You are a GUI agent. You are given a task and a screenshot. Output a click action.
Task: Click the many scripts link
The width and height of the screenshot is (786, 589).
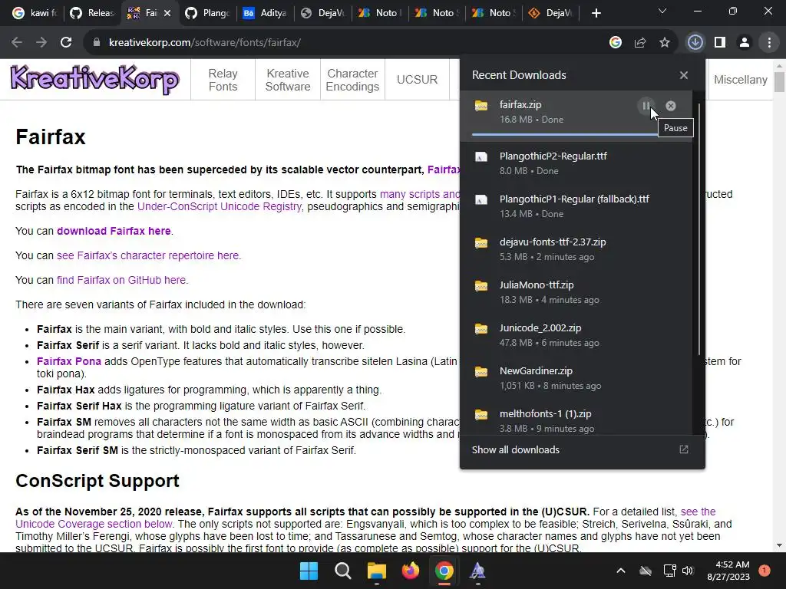coord(419,194)
